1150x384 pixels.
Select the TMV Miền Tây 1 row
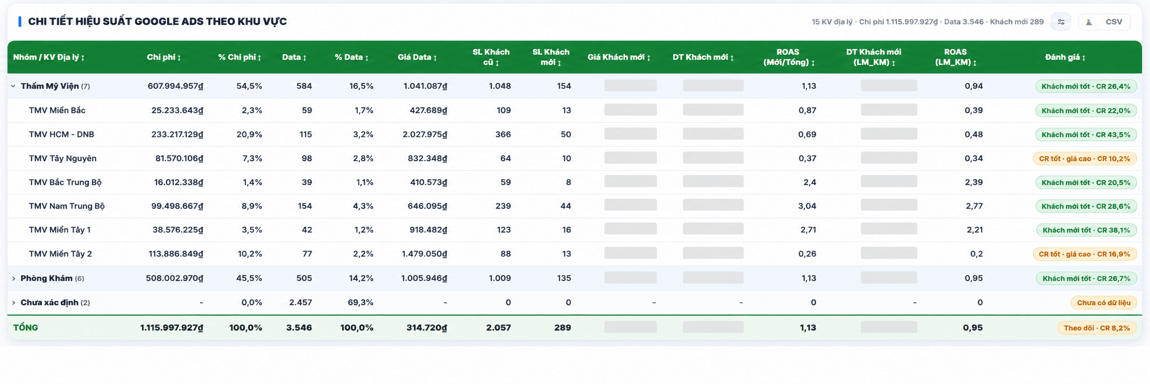click(x=574, y=230)
